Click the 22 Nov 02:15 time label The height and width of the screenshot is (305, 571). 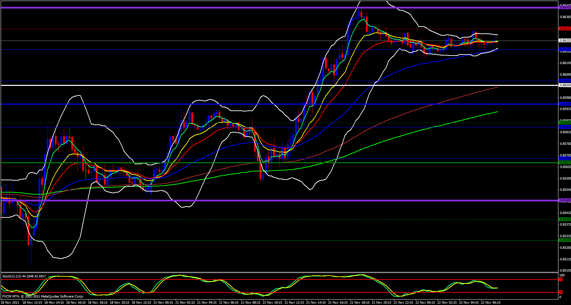tap(448, 302)
